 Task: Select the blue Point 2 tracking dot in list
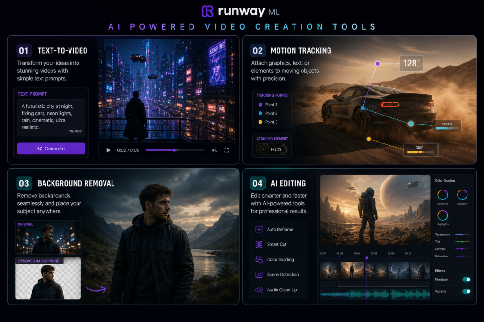coord(260,113)
